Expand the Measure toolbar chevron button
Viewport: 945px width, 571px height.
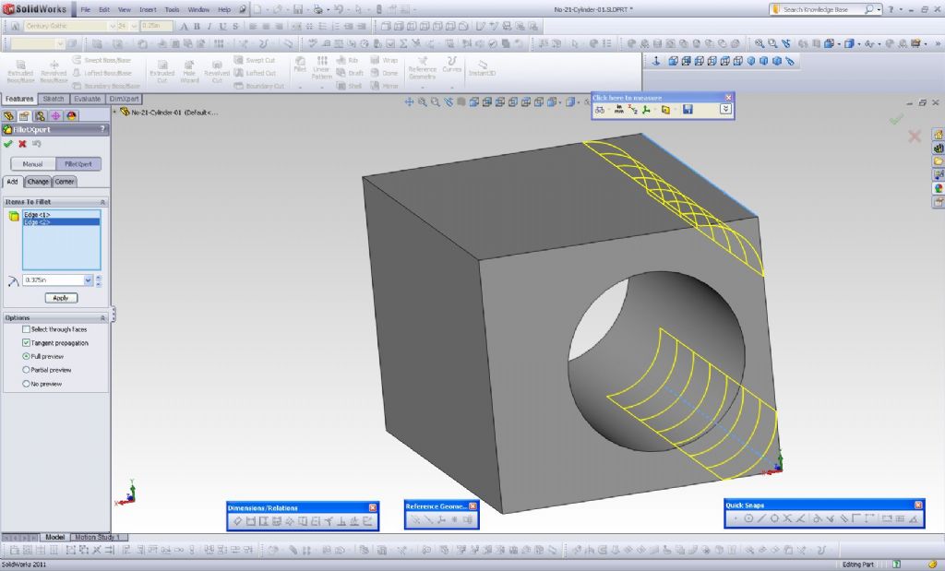[725, 109]
